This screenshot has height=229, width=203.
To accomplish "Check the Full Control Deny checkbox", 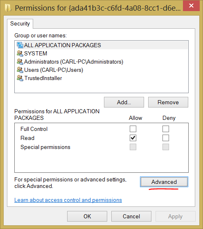I will (166, 129).
